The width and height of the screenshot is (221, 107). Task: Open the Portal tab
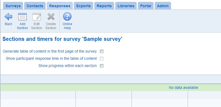pyautogui.click(x=146, y=6)
